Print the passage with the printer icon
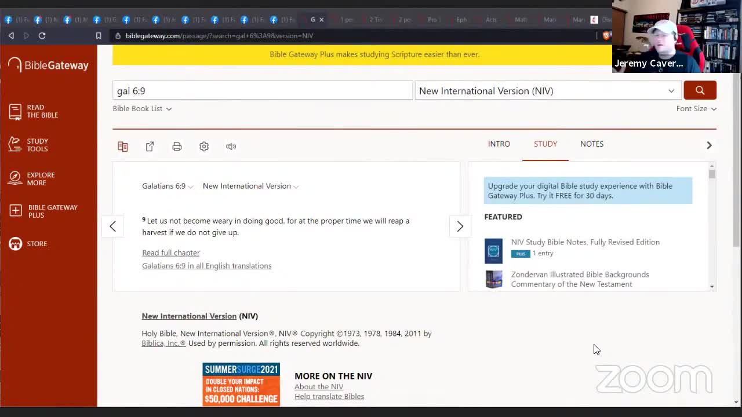 [x=177, y=147]
